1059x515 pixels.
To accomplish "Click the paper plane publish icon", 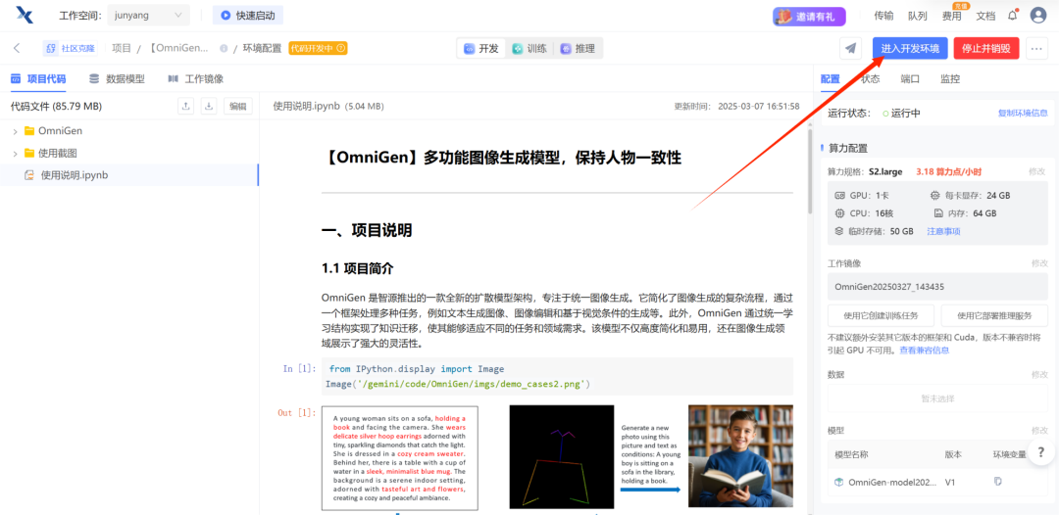I will 851,49.
